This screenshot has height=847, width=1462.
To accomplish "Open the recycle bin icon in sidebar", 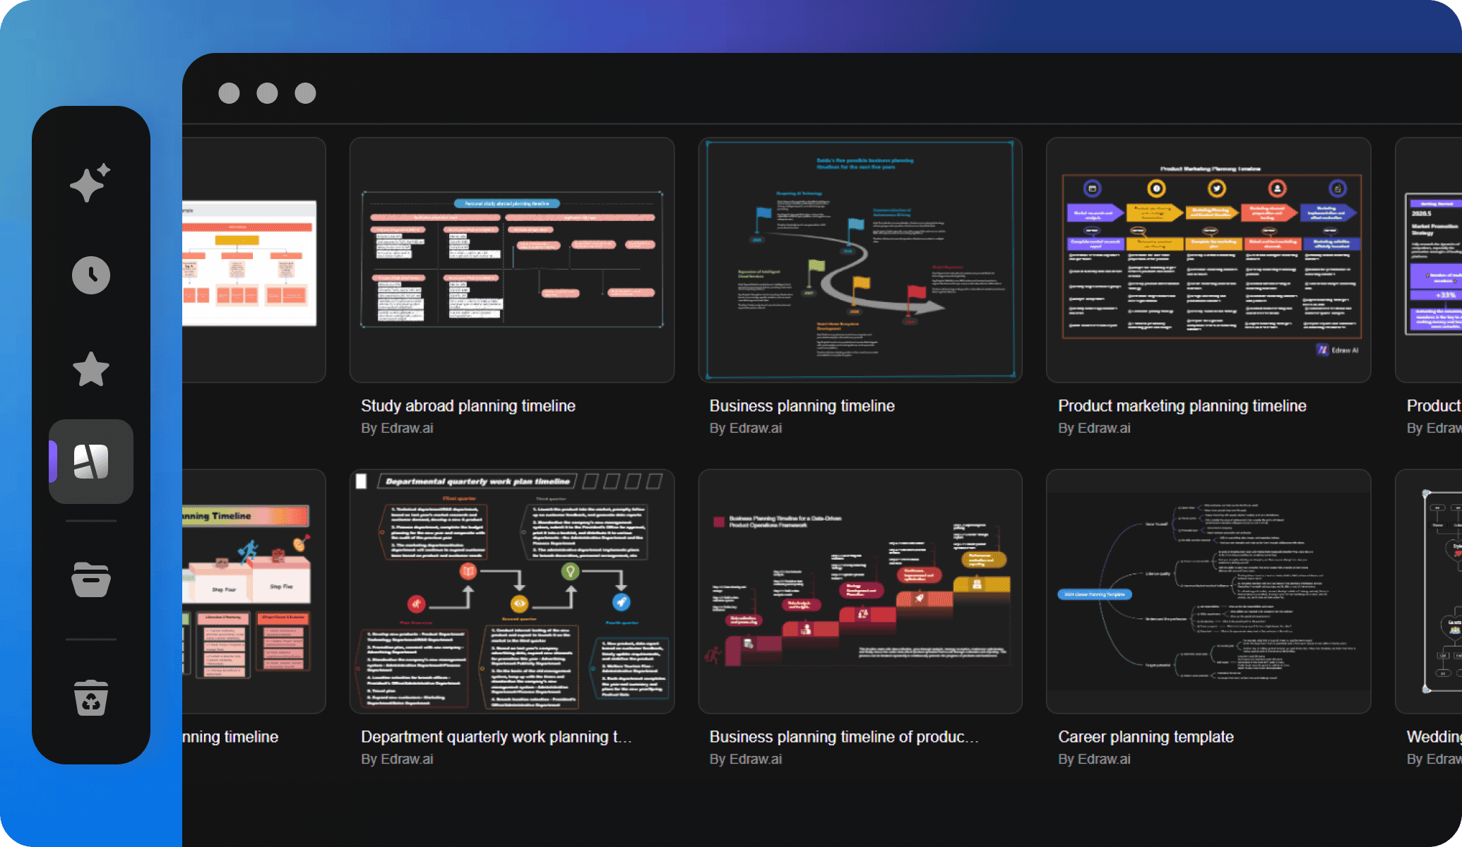I will [x=91, y=697].
